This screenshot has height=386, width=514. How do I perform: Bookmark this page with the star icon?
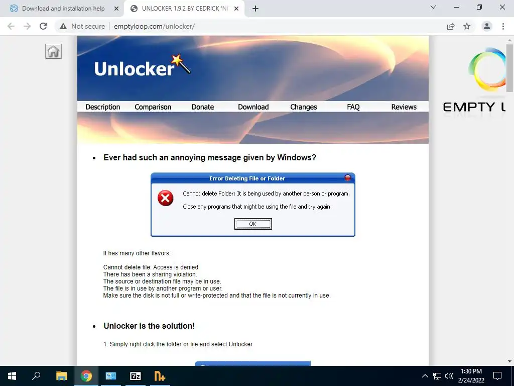coord(467,26)
